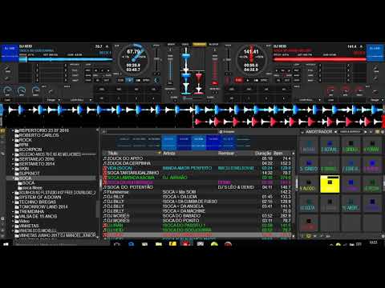Screen dimensions: 385x288
Task: Trigger the first pad in the AMOSTRADOR sampler
Action: pyautogui.click(x=309, y=146)
